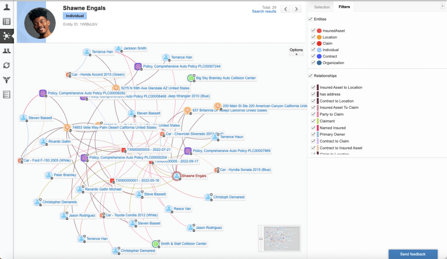Select the refresh/sync icon in sidebar
This screenshot has width=447, height=259.
pyautogui.click(x=7, y=65)
